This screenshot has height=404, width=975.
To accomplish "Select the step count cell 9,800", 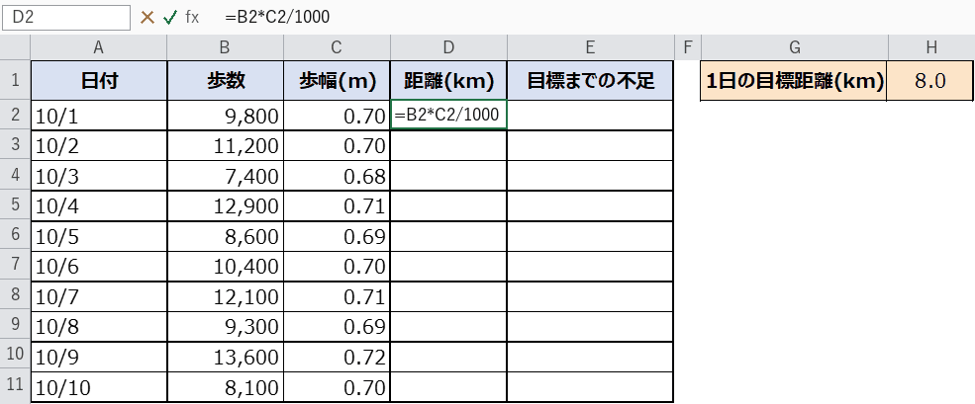I will tap(226, 116).
